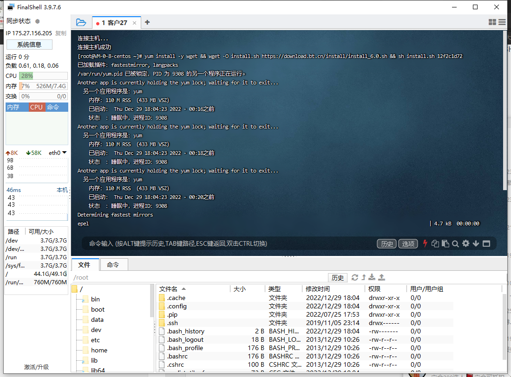
Task: Select the 命令 process column header
Action: tap(56, 107)
